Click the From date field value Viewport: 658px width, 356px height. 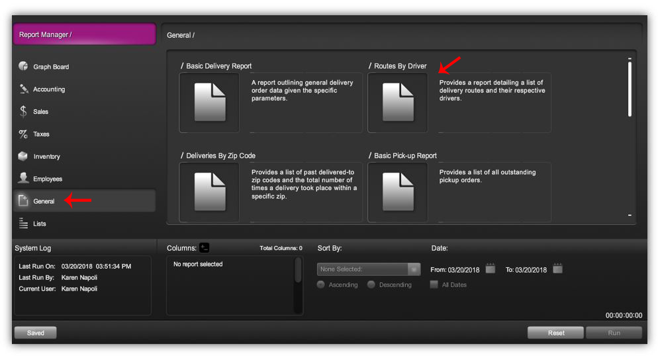463,270
